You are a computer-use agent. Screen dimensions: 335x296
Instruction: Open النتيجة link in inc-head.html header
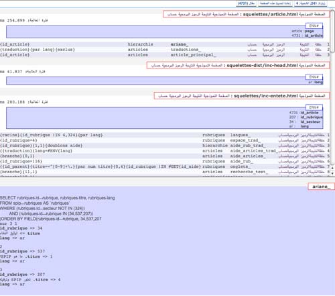coord(190,65)
